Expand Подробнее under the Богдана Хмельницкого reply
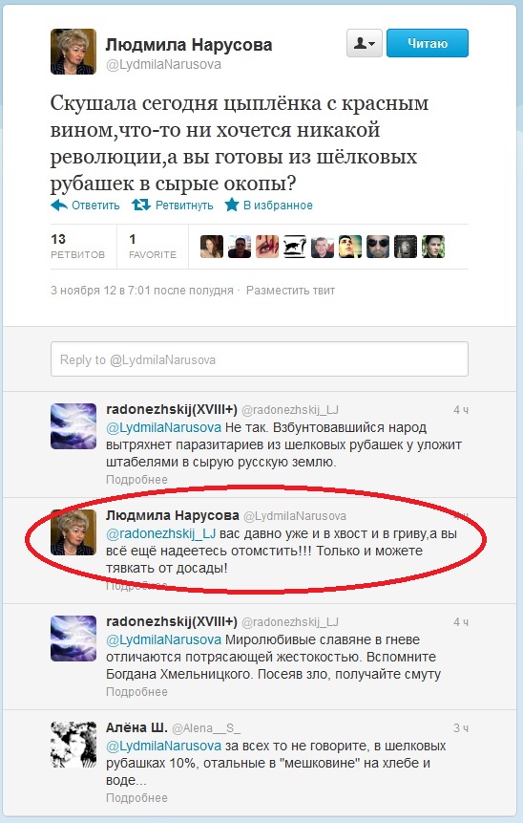 pos(136,692)
